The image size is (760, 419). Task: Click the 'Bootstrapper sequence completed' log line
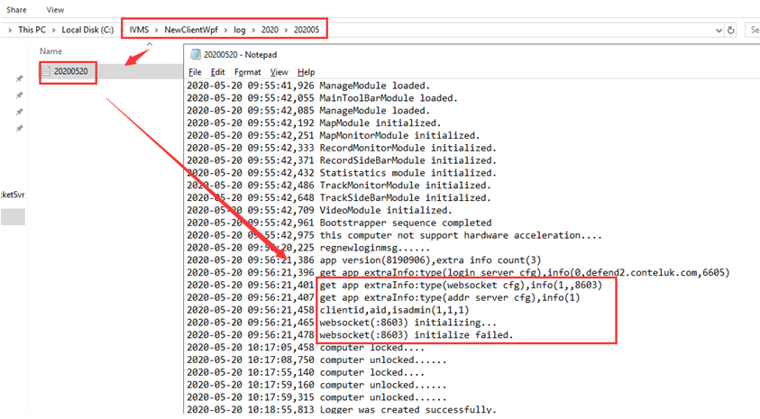(339, 223)
